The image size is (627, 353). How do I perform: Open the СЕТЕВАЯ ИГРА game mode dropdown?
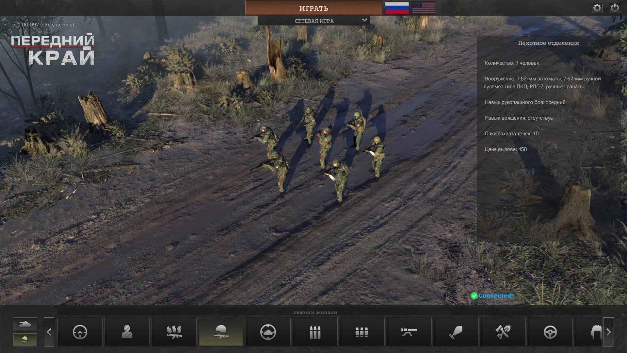(314, 21)
